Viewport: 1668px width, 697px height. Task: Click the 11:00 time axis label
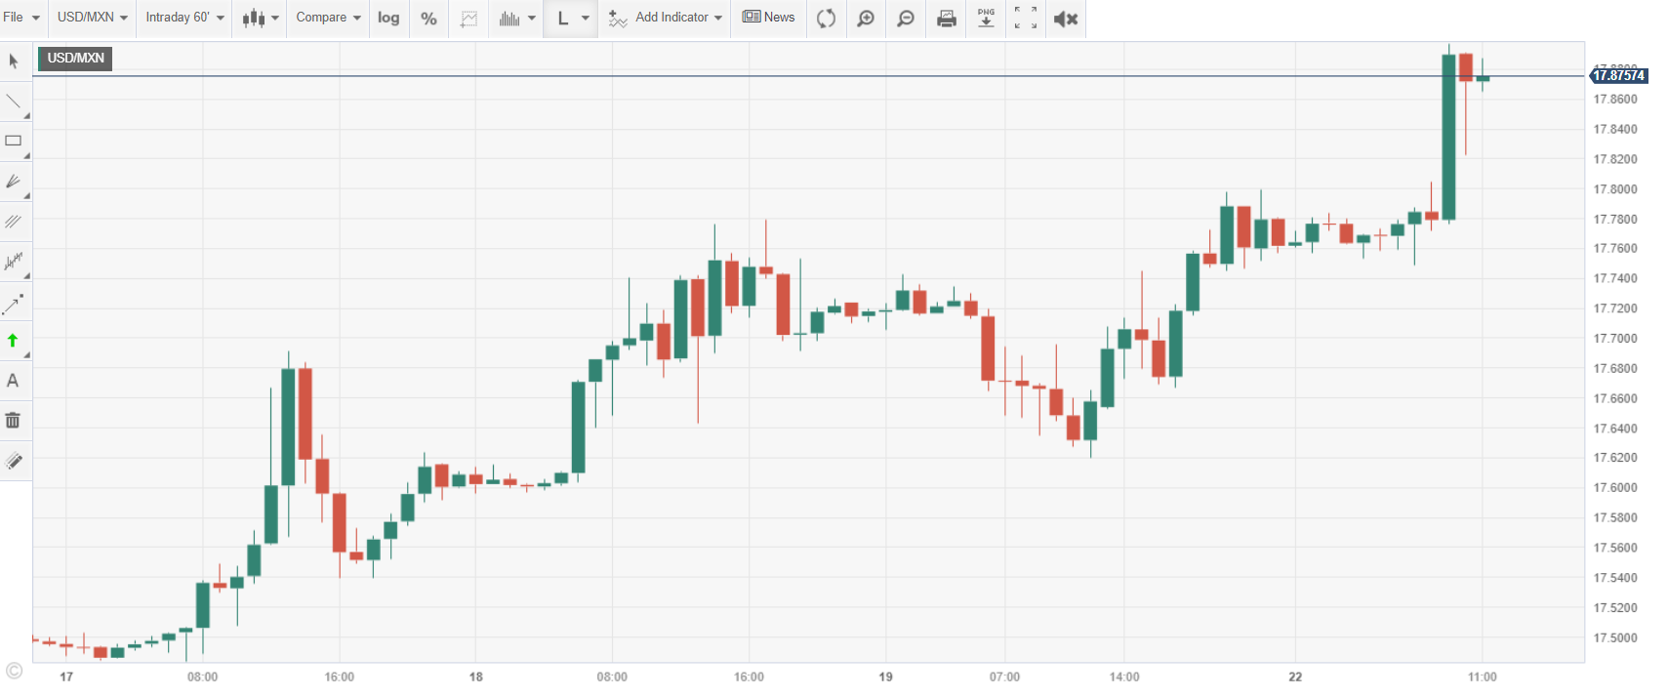tap(1483, 677)
